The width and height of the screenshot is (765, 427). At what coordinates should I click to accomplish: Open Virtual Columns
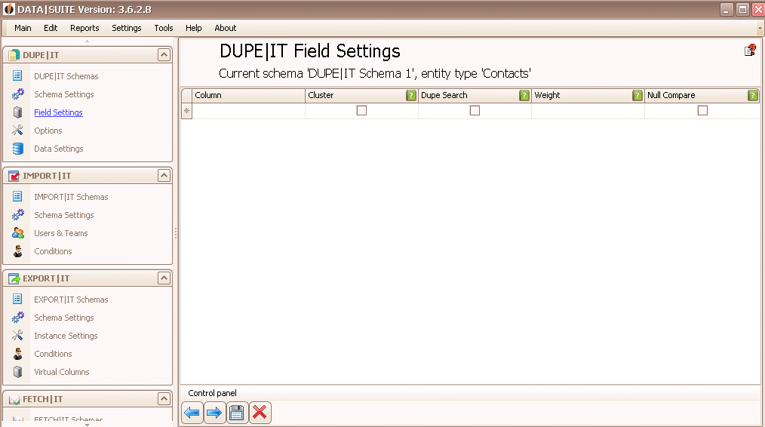61,372
